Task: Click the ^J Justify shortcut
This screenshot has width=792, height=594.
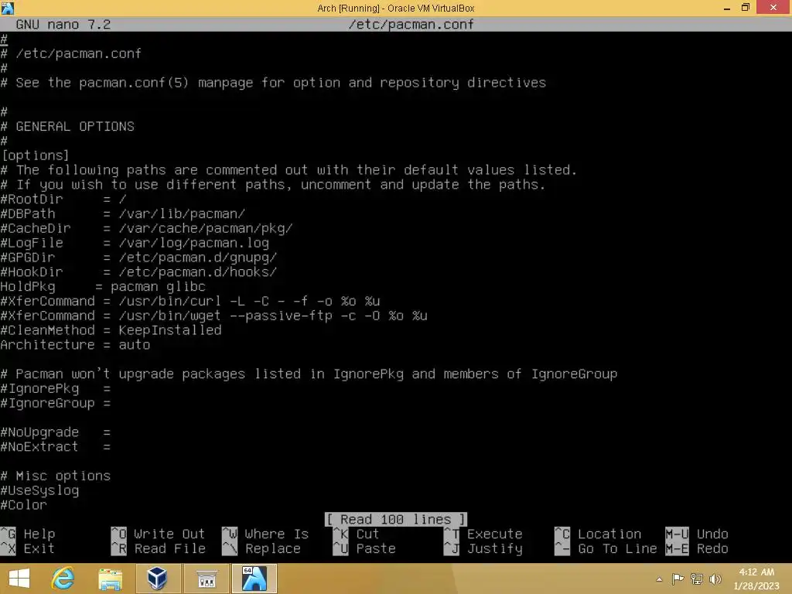Action: pos(483,548)
